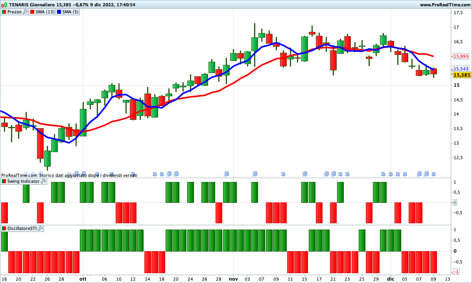The height and width of the screenshot is (283, 472).
Task: Select the SMA (13) legend label
Action: (45, 12)
